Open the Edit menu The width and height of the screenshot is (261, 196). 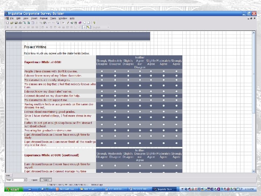[x=18, y=19]
